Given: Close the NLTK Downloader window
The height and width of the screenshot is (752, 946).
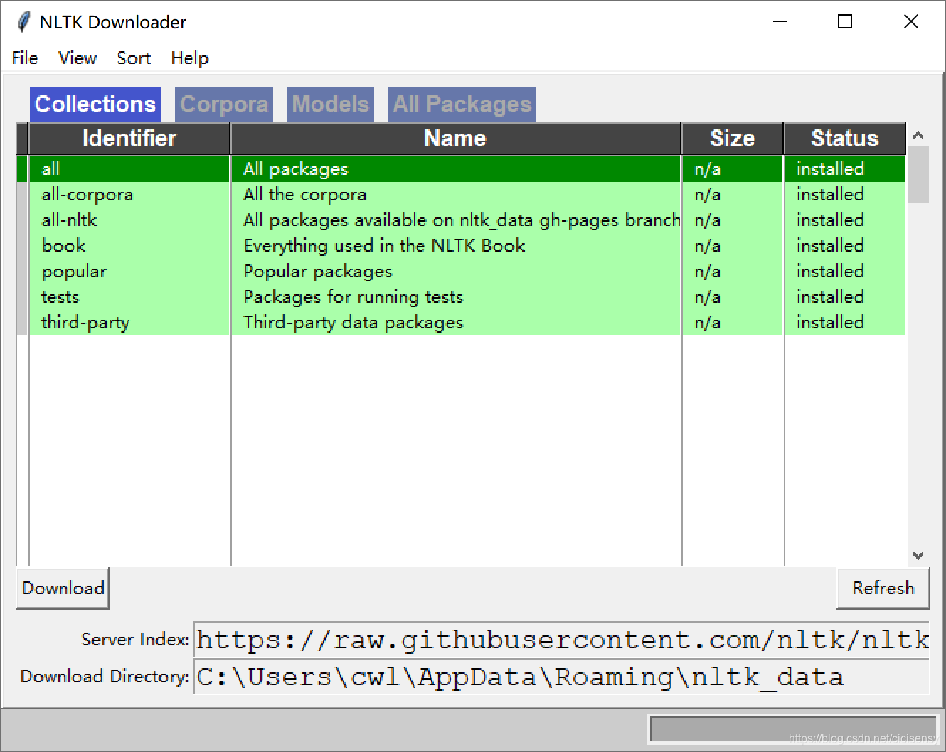Looking at the screenshot, I should coord(911,22).
